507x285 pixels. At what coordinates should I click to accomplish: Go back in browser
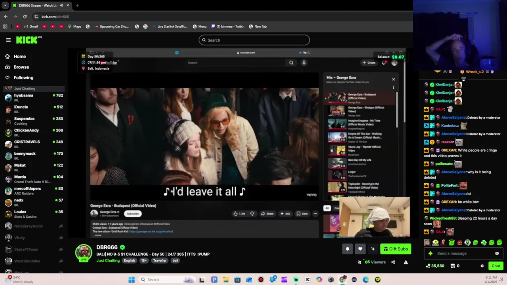(6, 17)
